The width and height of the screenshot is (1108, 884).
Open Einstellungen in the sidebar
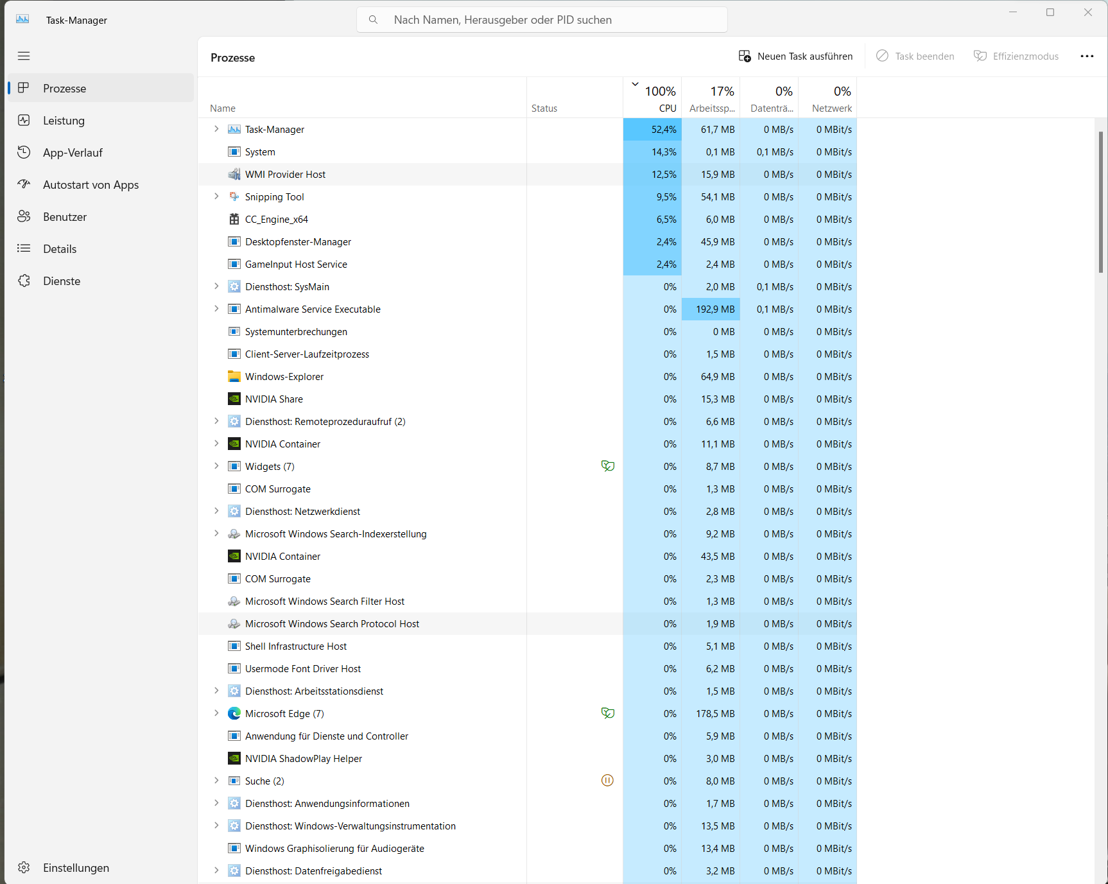(x=100, y=867)
